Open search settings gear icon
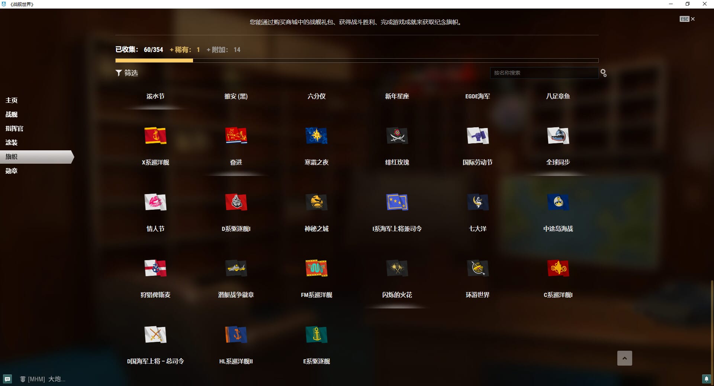 tap(604, 73)
